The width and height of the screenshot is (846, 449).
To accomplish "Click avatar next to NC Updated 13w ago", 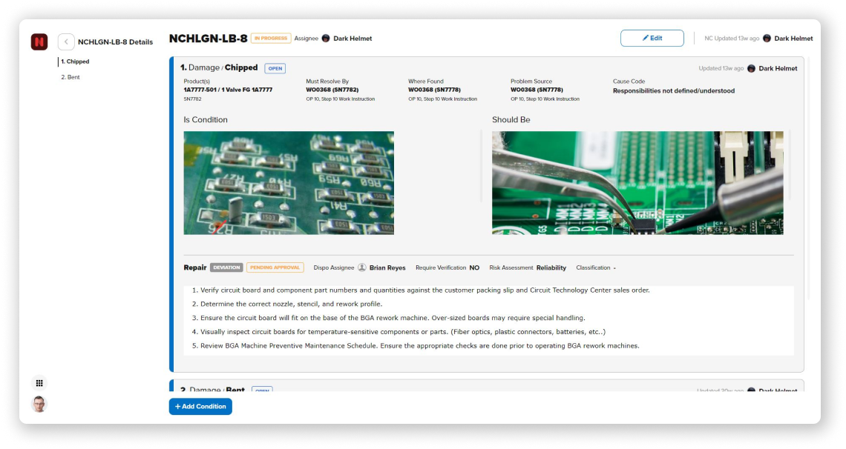I will 767,39.
